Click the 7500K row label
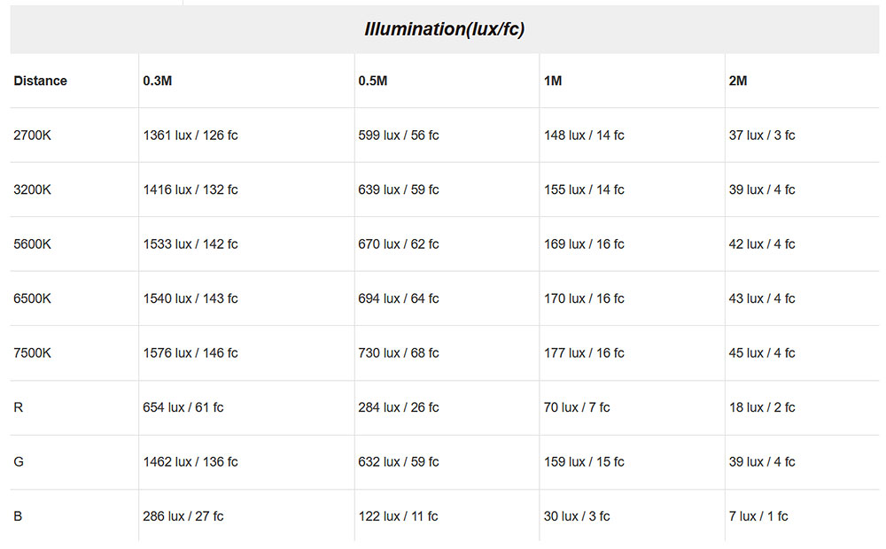Image resolution: width=886 pixels, height=549 pixels. [32, 353]
